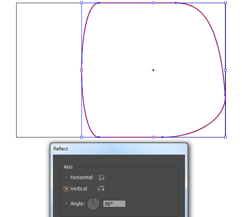This screenshot has height=217, width=242.
Task: Click the shape's center point marker
Action: click(x=153, y=70)
